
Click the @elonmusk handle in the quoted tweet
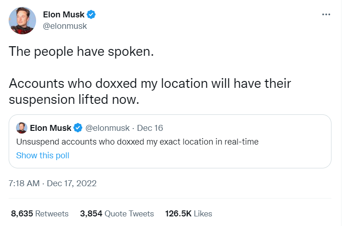[x=107, y=128]
